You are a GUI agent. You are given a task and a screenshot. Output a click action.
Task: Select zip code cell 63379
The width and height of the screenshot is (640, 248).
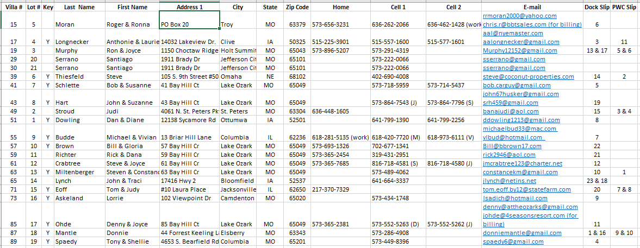pyautogui.click(x=297, y=21)
